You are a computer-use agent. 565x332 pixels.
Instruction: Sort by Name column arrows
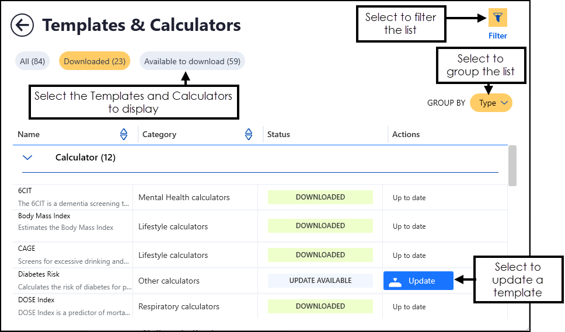pos(124,135)
